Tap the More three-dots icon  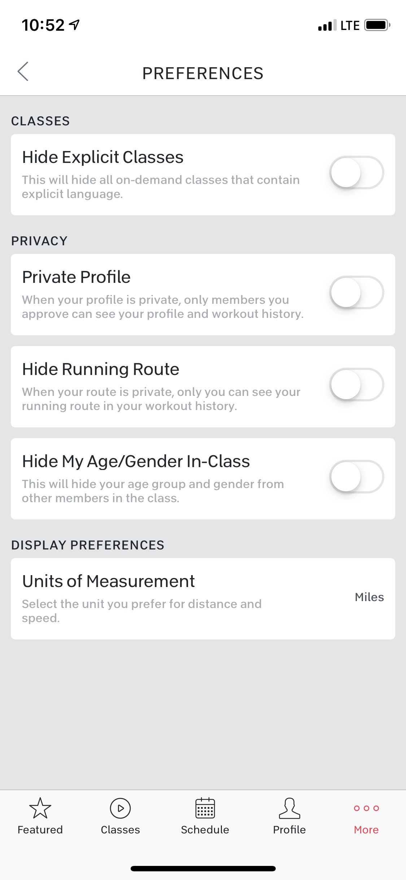pos(366,808)
